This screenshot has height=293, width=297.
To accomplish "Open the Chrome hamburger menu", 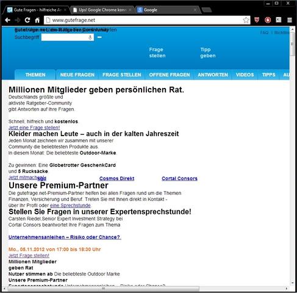I will click(x=290, y=20).
